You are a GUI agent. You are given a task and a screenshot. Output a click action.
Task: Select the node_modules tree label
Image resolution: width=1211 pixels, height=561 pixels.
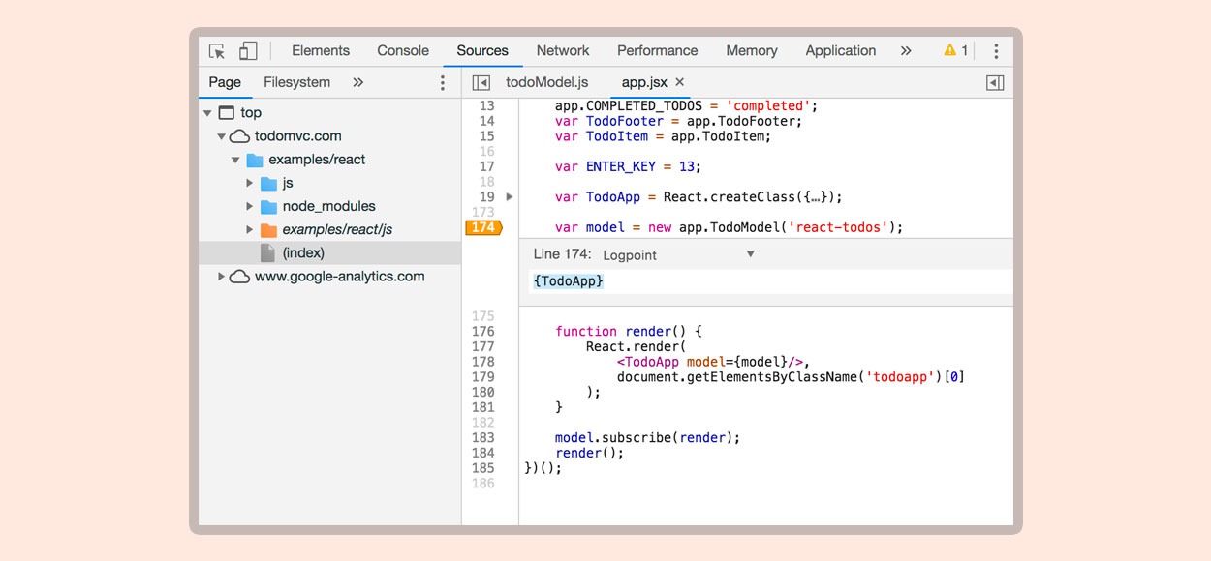pyautogui.click(x=329, y=206)
